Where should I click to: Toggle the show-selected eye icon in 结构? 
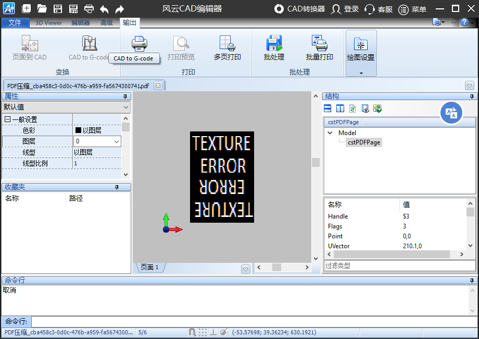pos(365,108)
